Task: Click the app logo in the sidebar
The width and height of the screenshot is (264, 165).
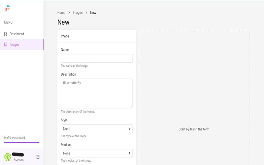Action: pyautogui.click(x=8, y=8)
